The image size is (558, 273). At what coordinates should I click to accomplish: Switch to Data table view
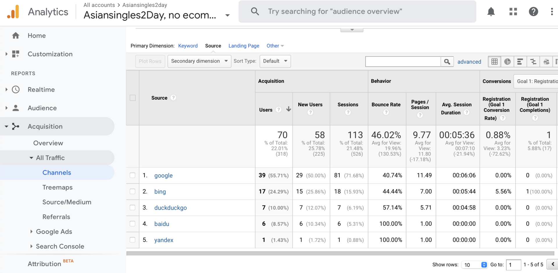[x=494, y=62]
